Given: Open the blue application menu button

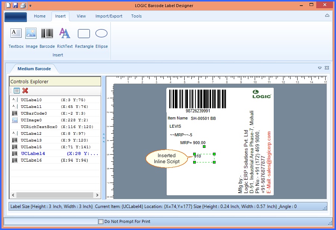Looking at the screenshot, I should click(16, 17).
